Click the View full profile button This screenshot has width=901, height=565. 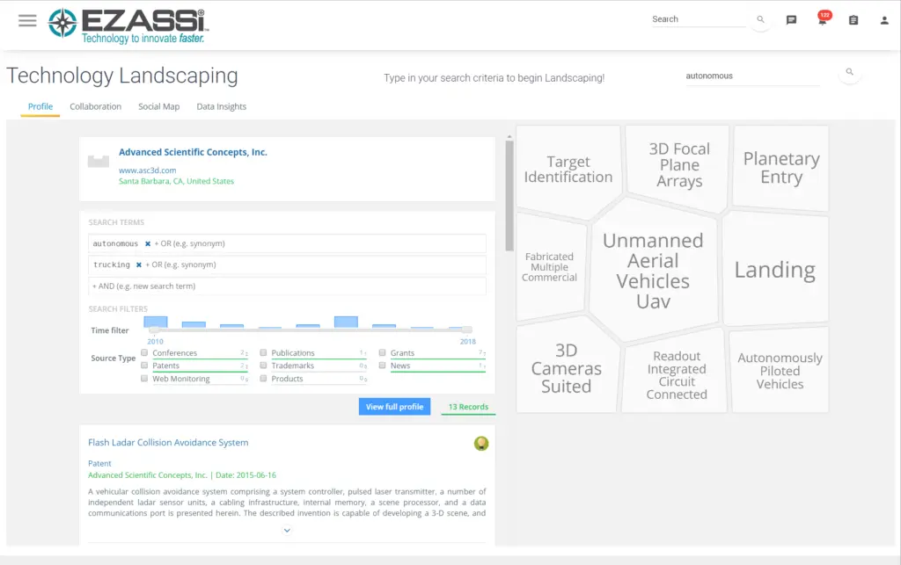[x=394, y=407]
